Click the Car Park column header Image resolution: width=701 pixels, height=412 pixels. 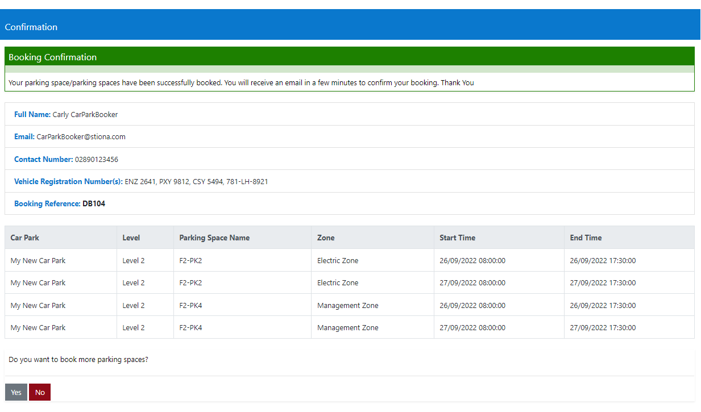click(x=25, y=238)
